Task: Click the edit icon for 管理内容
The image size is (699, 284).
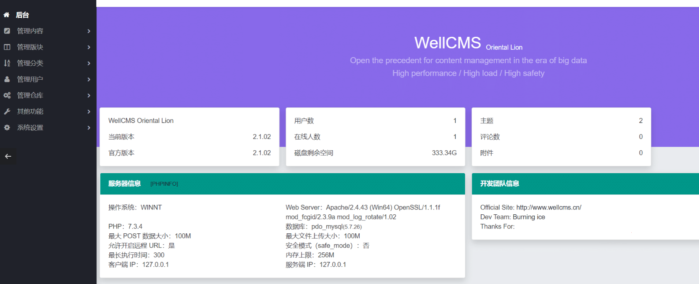Action: [7, 31]
